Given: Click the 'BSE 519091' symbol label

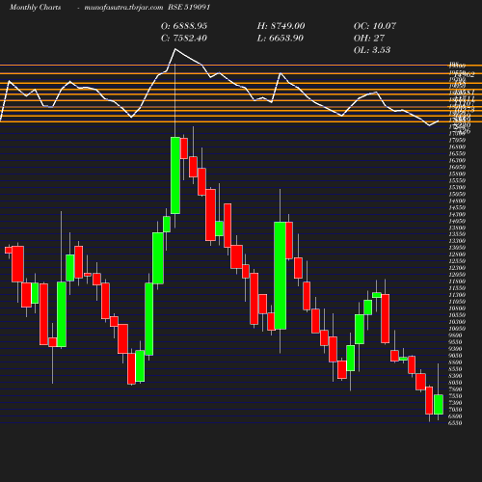Looking at the screenshot, I should 189,8.
